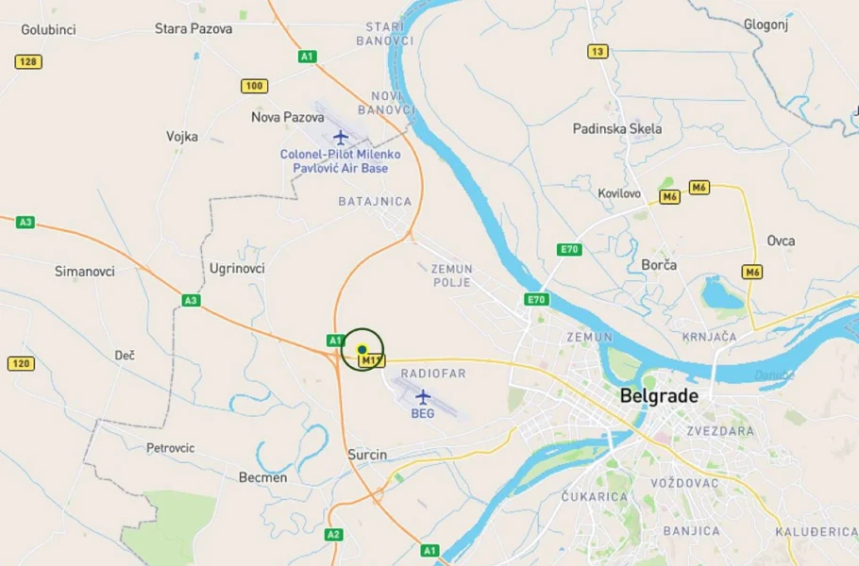This screenshot has height=566, width=859.
Task: Select the Stara Pazova town label
Action: pyautogui.click(x=194, y=29)
